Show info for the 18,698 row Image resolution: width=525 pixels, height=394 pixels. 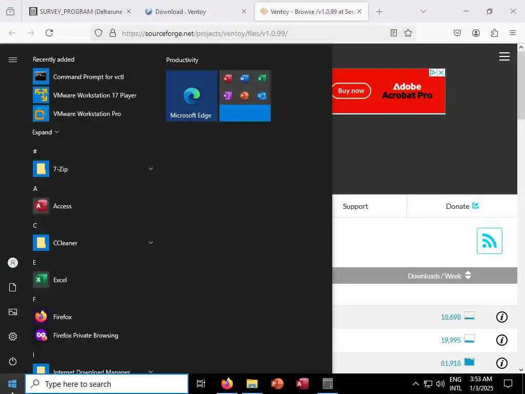pos(501,317)
